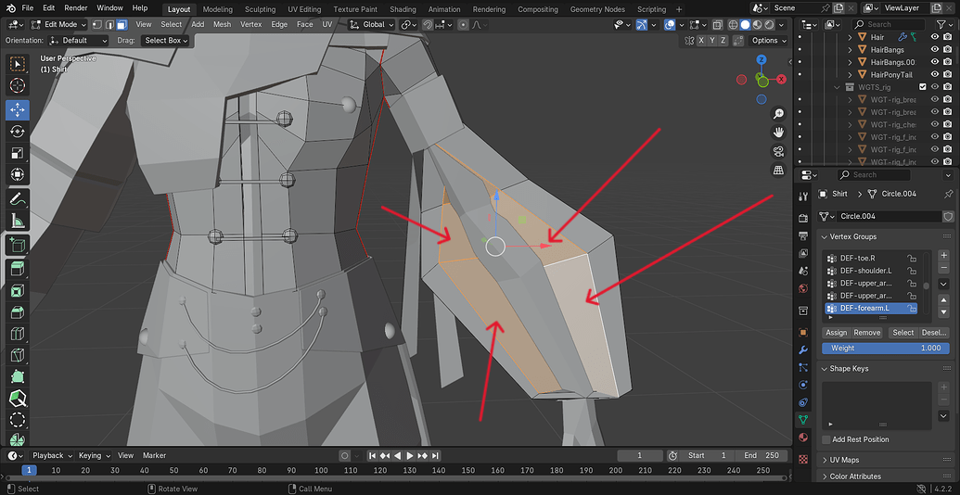Adjust the Weight slider
Image resolution: width=960 pixels, height=495 pixels.
point(885,349)
